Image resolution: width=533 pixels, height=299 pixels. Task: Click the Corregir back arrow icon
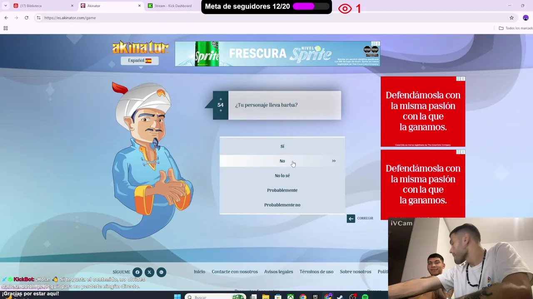[x=351, y=218]
